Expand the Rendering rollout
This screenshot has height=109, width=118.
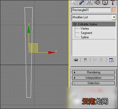tap(93, 72)
